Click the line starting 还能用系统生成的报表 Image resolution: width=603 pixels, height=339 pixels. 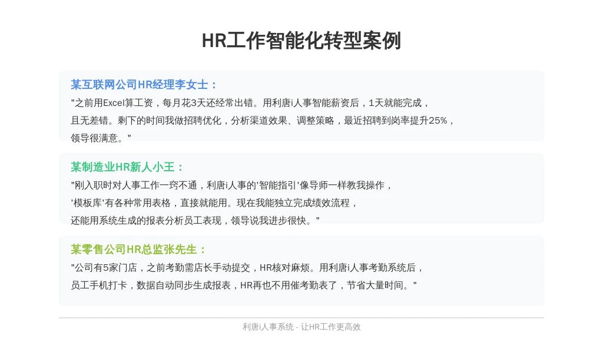(196, 221)
